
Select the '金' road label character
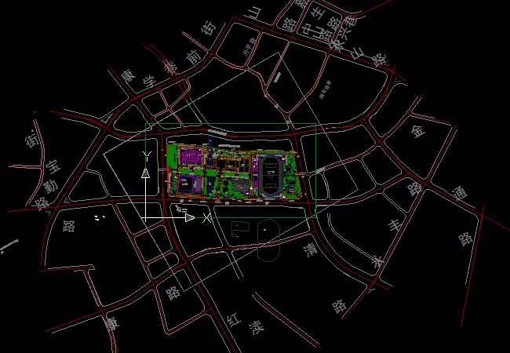coord(416,130)
